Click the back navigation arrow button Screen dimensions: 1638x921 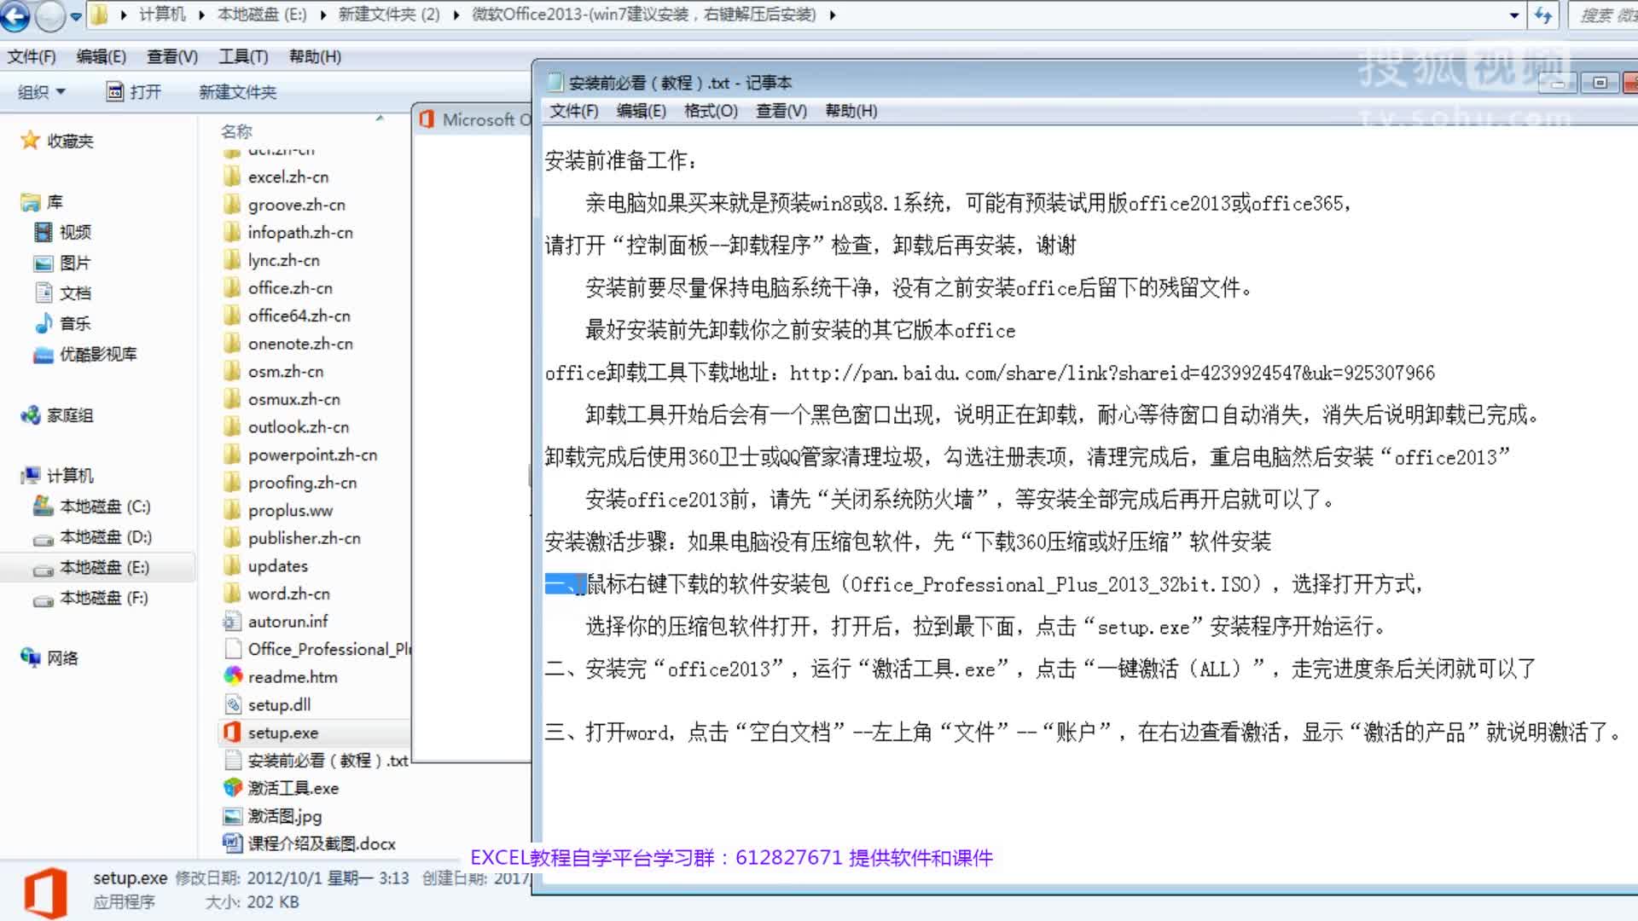(15, 15)
